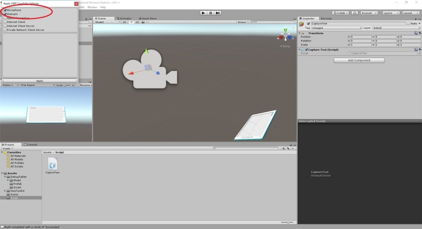Open the All Materials saved search
Screen dimensions: 422x229
tap(18, 156)
